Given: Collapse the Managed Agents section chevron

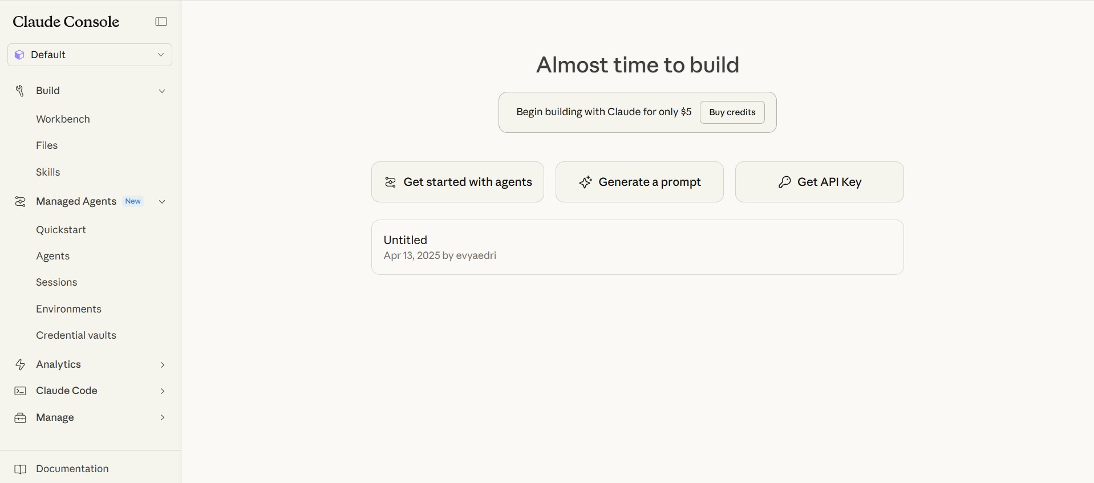Looking at the screenshot, I should tap(162, 202).
